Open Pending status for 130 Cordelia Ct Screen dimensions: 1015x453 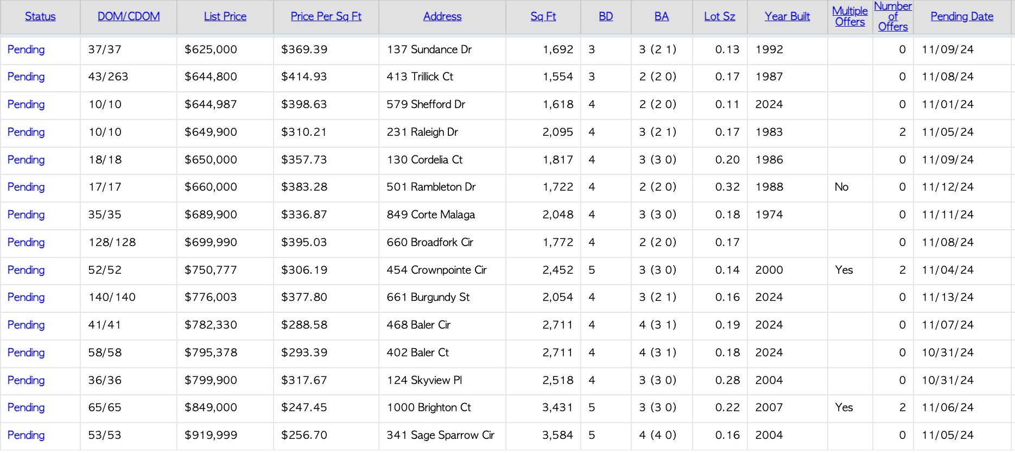click(x=26, y=160)
